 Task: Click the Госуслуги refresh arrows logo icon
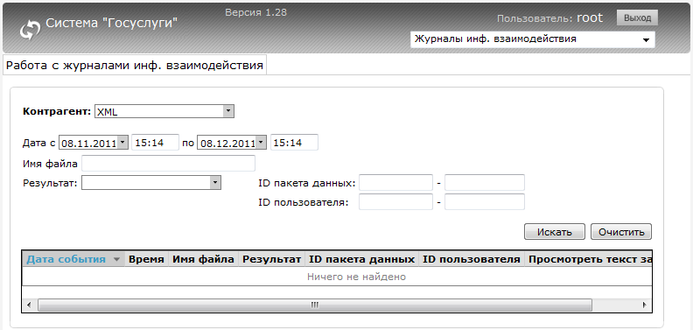click(x=30, y=31)
